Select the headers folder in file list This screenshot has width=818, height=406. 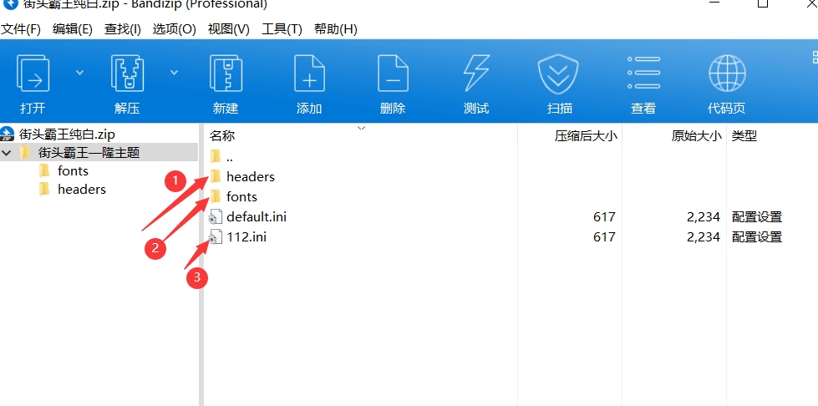point(250,177)
